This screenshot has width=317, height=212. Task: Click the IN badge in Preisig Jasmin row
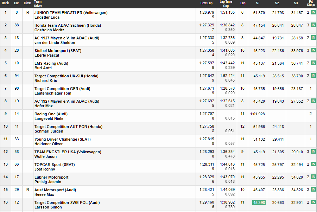(x=313, y=177)
